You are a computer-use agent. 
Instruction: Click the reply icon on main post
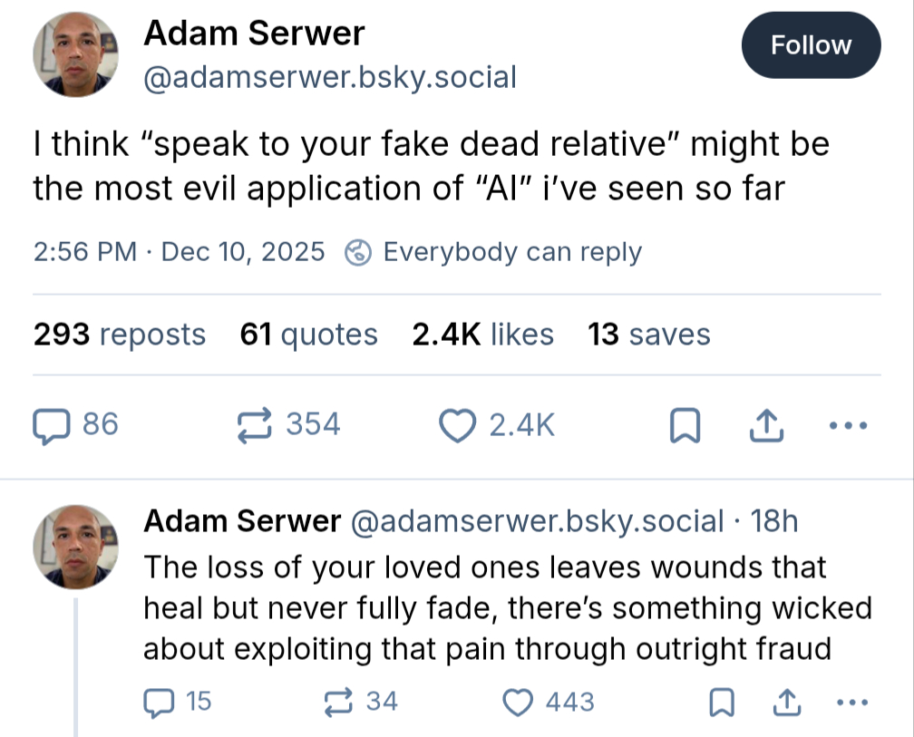click(52, 424)
